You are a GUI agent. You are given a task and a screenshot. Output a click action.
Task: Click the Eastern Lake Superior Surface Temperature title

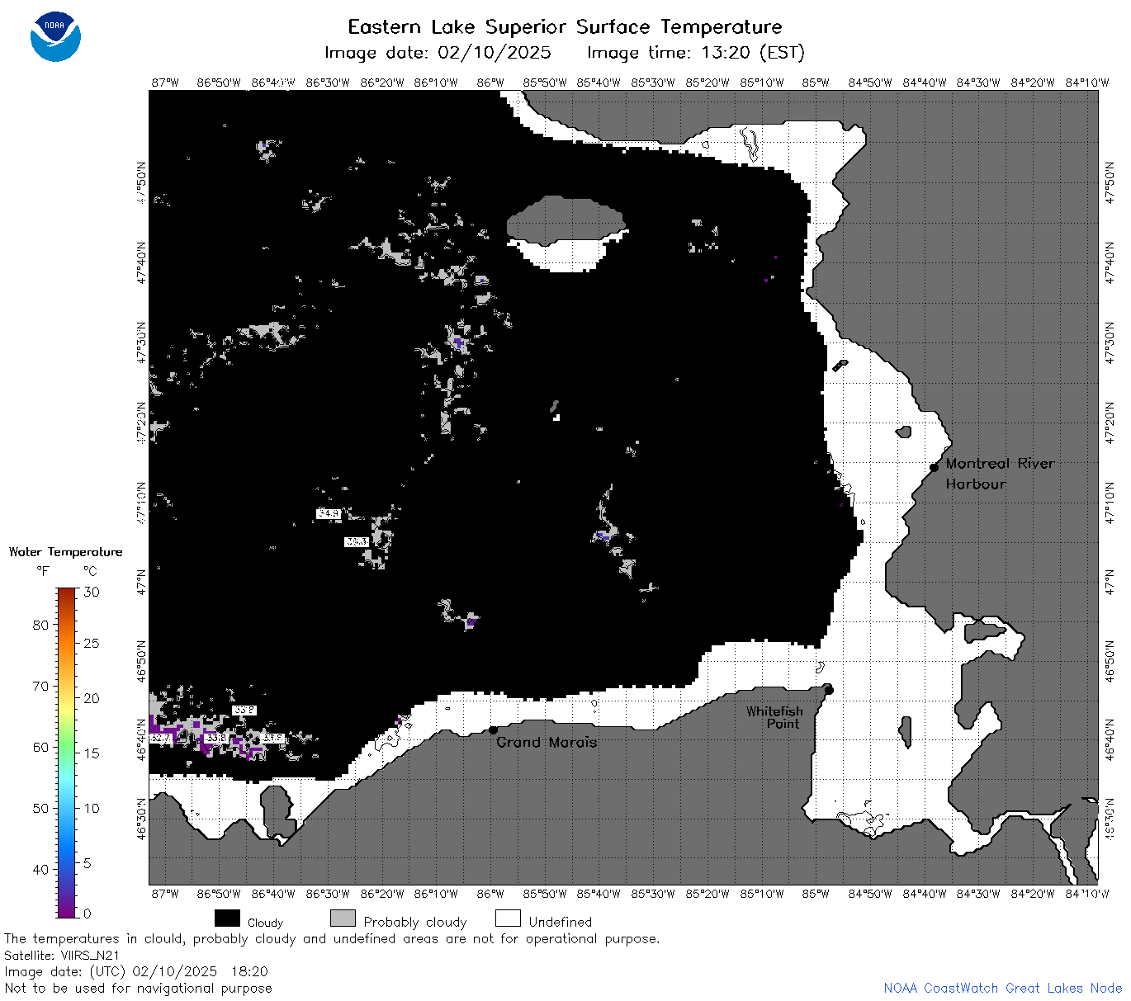click(x=565, y=27)
